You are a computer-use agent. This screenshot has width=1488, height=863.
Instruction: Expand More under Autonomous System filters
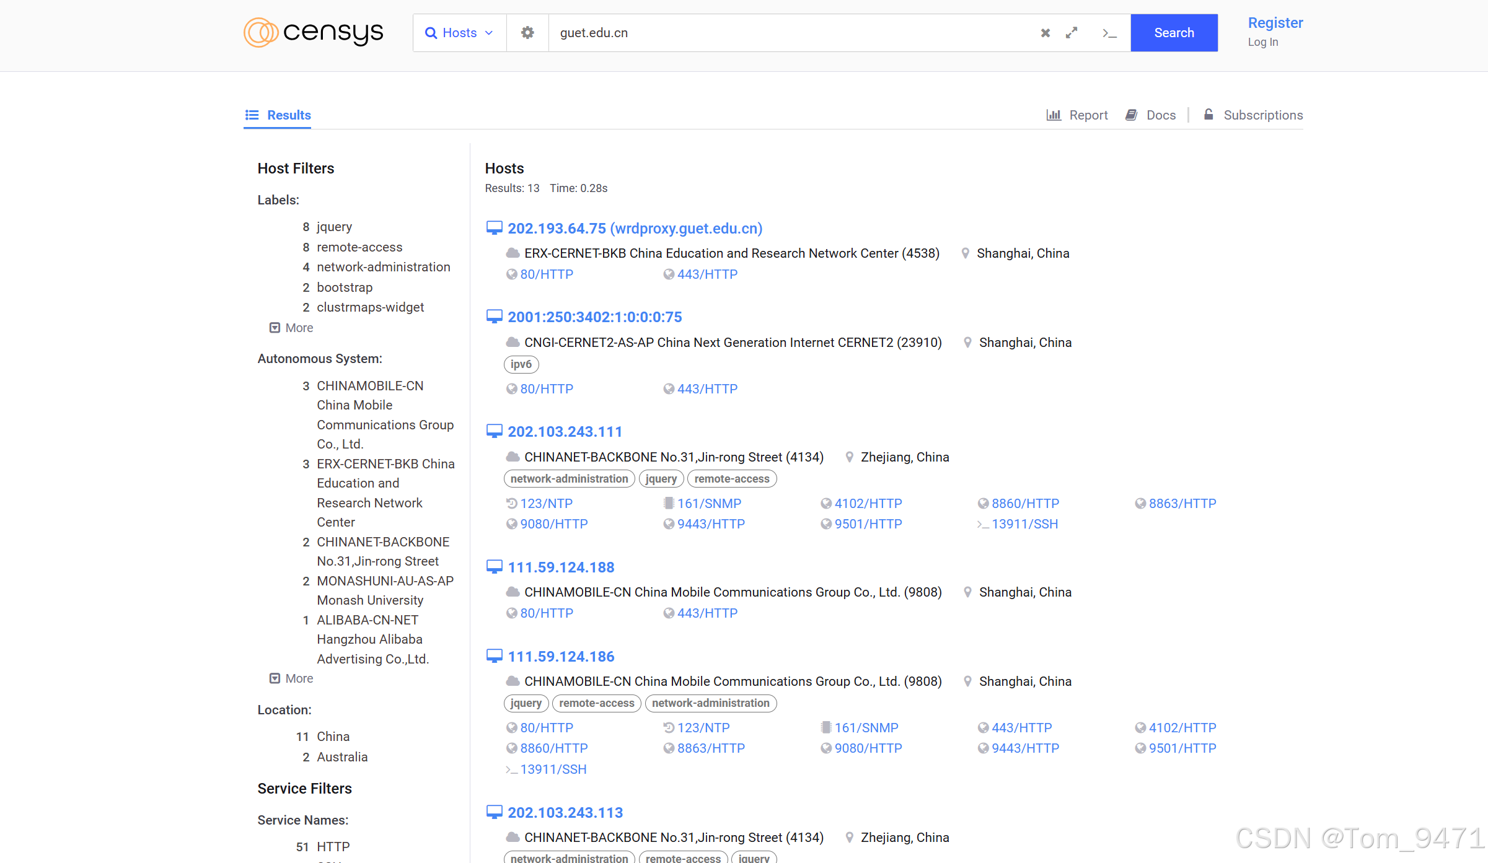291,678
